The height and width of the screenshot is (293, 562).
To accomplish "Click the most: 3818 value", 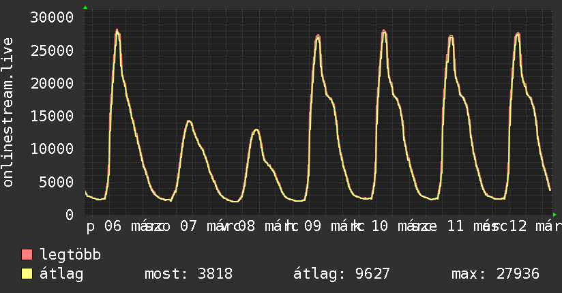I will point(188,274).
